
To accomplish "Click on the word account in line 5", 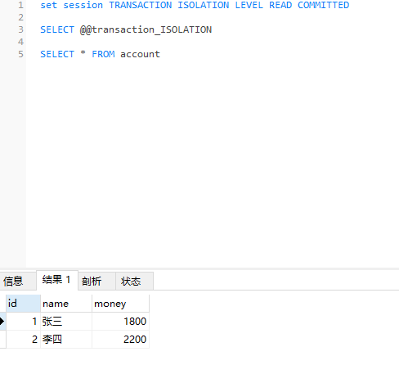I will (140, 54).
